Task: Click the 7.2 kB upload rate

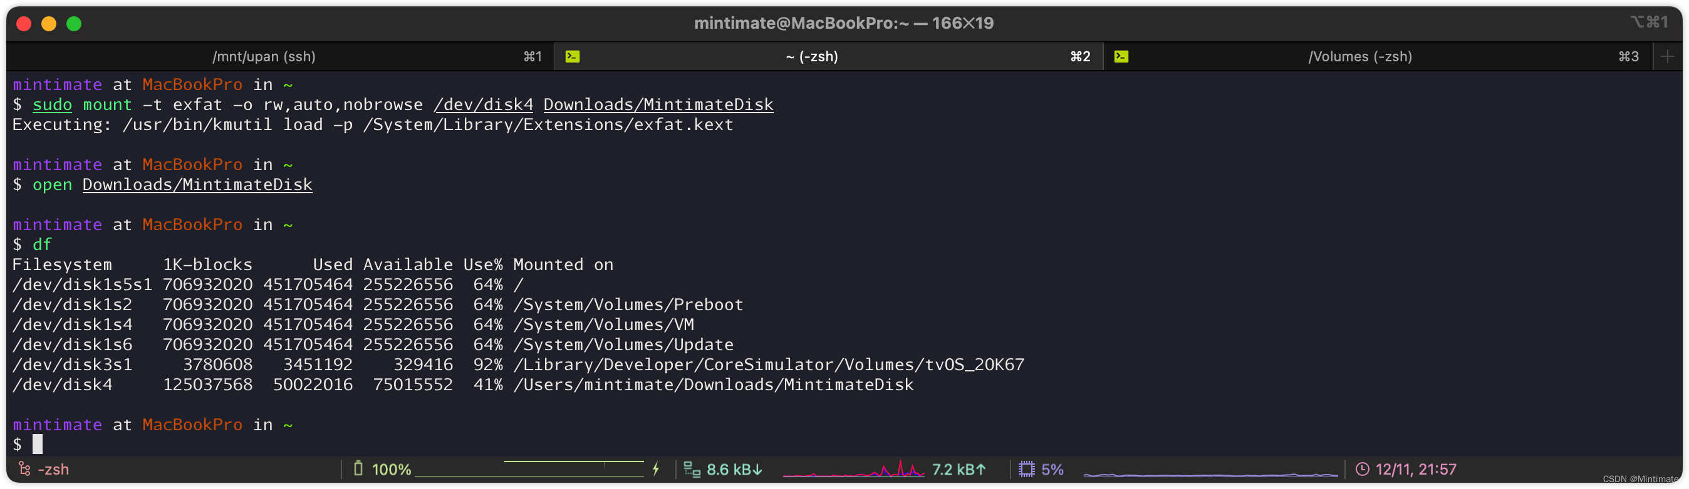Action: pos(959,470)
